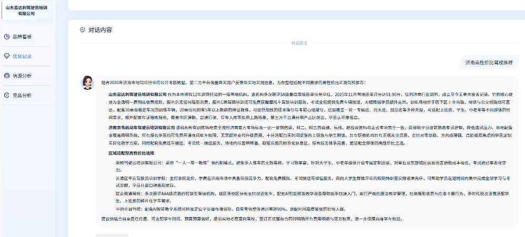The image size is (525, 237).
Task: Click the 对话原文 divider label
Action: (x=299, y=43)
